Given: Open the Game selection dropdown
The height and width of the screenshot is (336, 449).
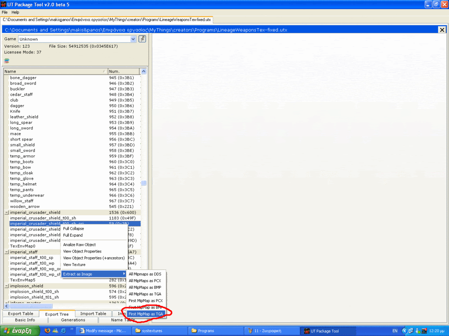Looking at the screenshot, I should [x=133, y=39].
